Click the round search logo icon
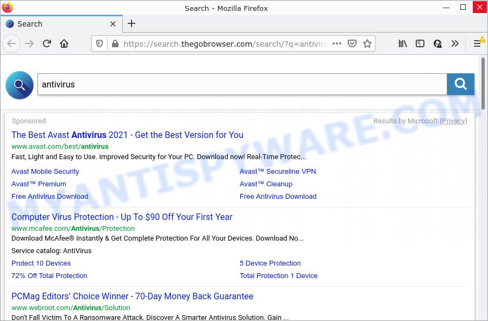The height and width of the screenshot is (321, 488). 20,85
